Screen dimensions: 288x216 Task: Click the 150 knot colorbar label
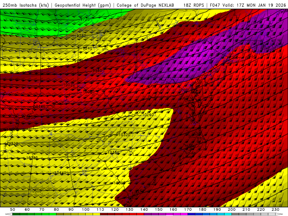coord(159,210)
